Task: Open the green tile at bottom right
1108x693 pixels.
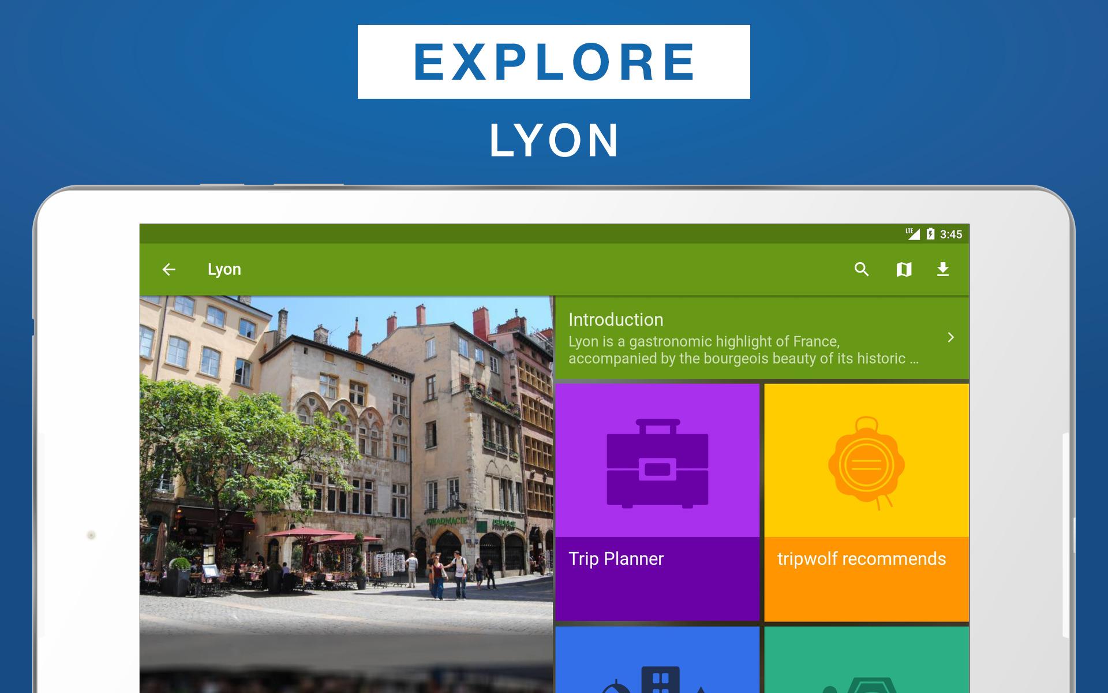Action: click(x=866, y=660)
